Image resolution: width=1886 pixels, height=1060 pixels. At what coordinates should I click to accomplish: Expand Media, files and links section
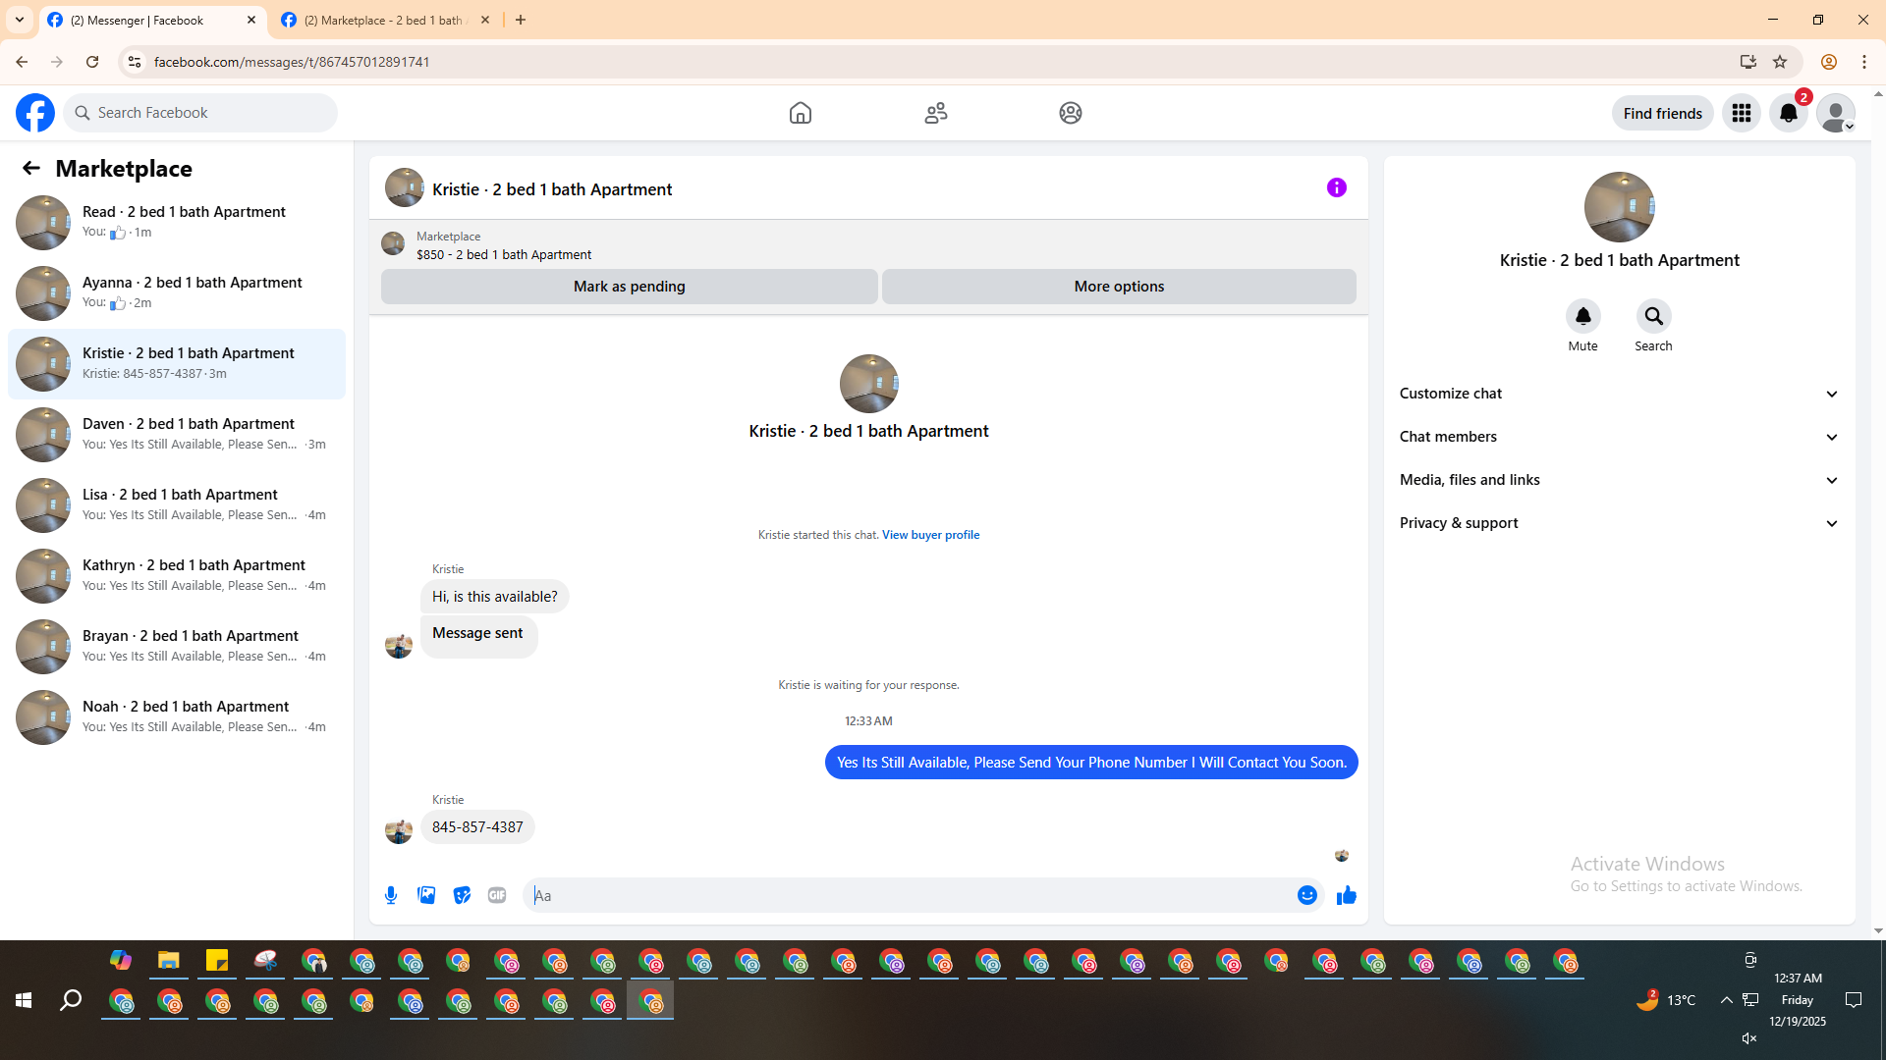point(1618,480)
